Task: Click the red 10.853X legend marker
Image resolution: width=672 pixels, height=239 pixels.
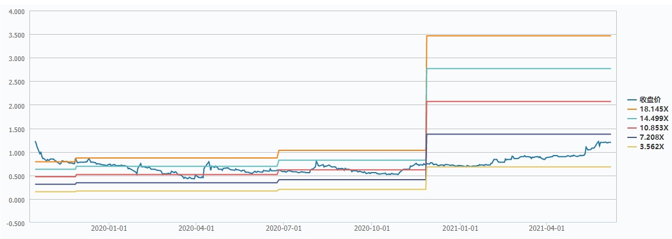Action: tap(631, 128)
